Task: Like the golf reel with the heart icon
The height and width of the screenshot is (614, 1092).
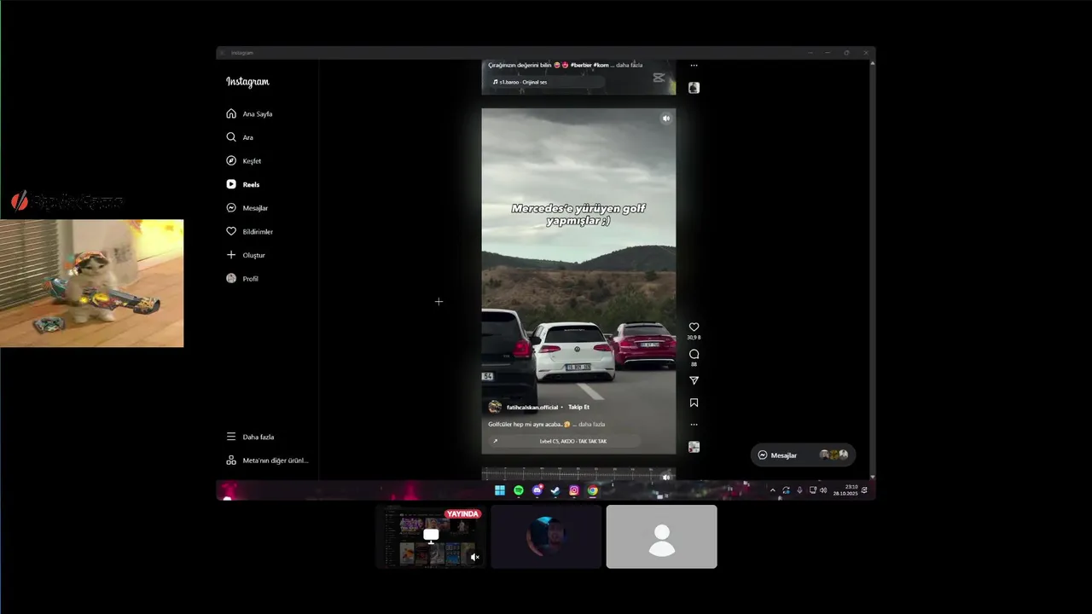Action: pos(694,327)
